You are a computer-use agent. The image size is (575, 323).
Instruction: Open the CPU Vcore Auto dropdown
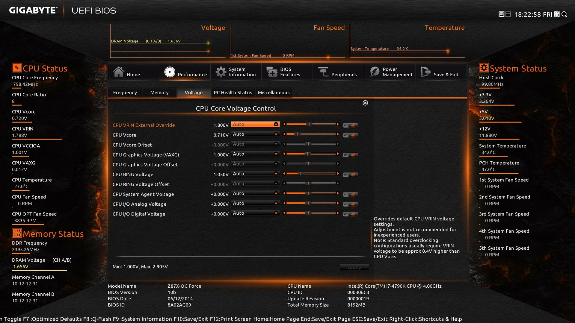tap(255, 134)
